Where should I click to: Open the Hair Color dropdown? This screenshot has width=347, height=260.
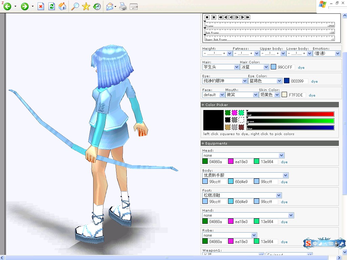254,67
